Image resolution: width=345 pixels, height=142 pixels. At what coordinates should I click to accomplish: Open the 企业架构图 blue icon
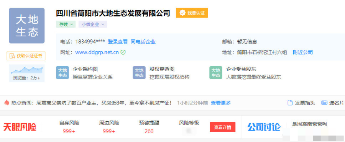click(62, 73)
